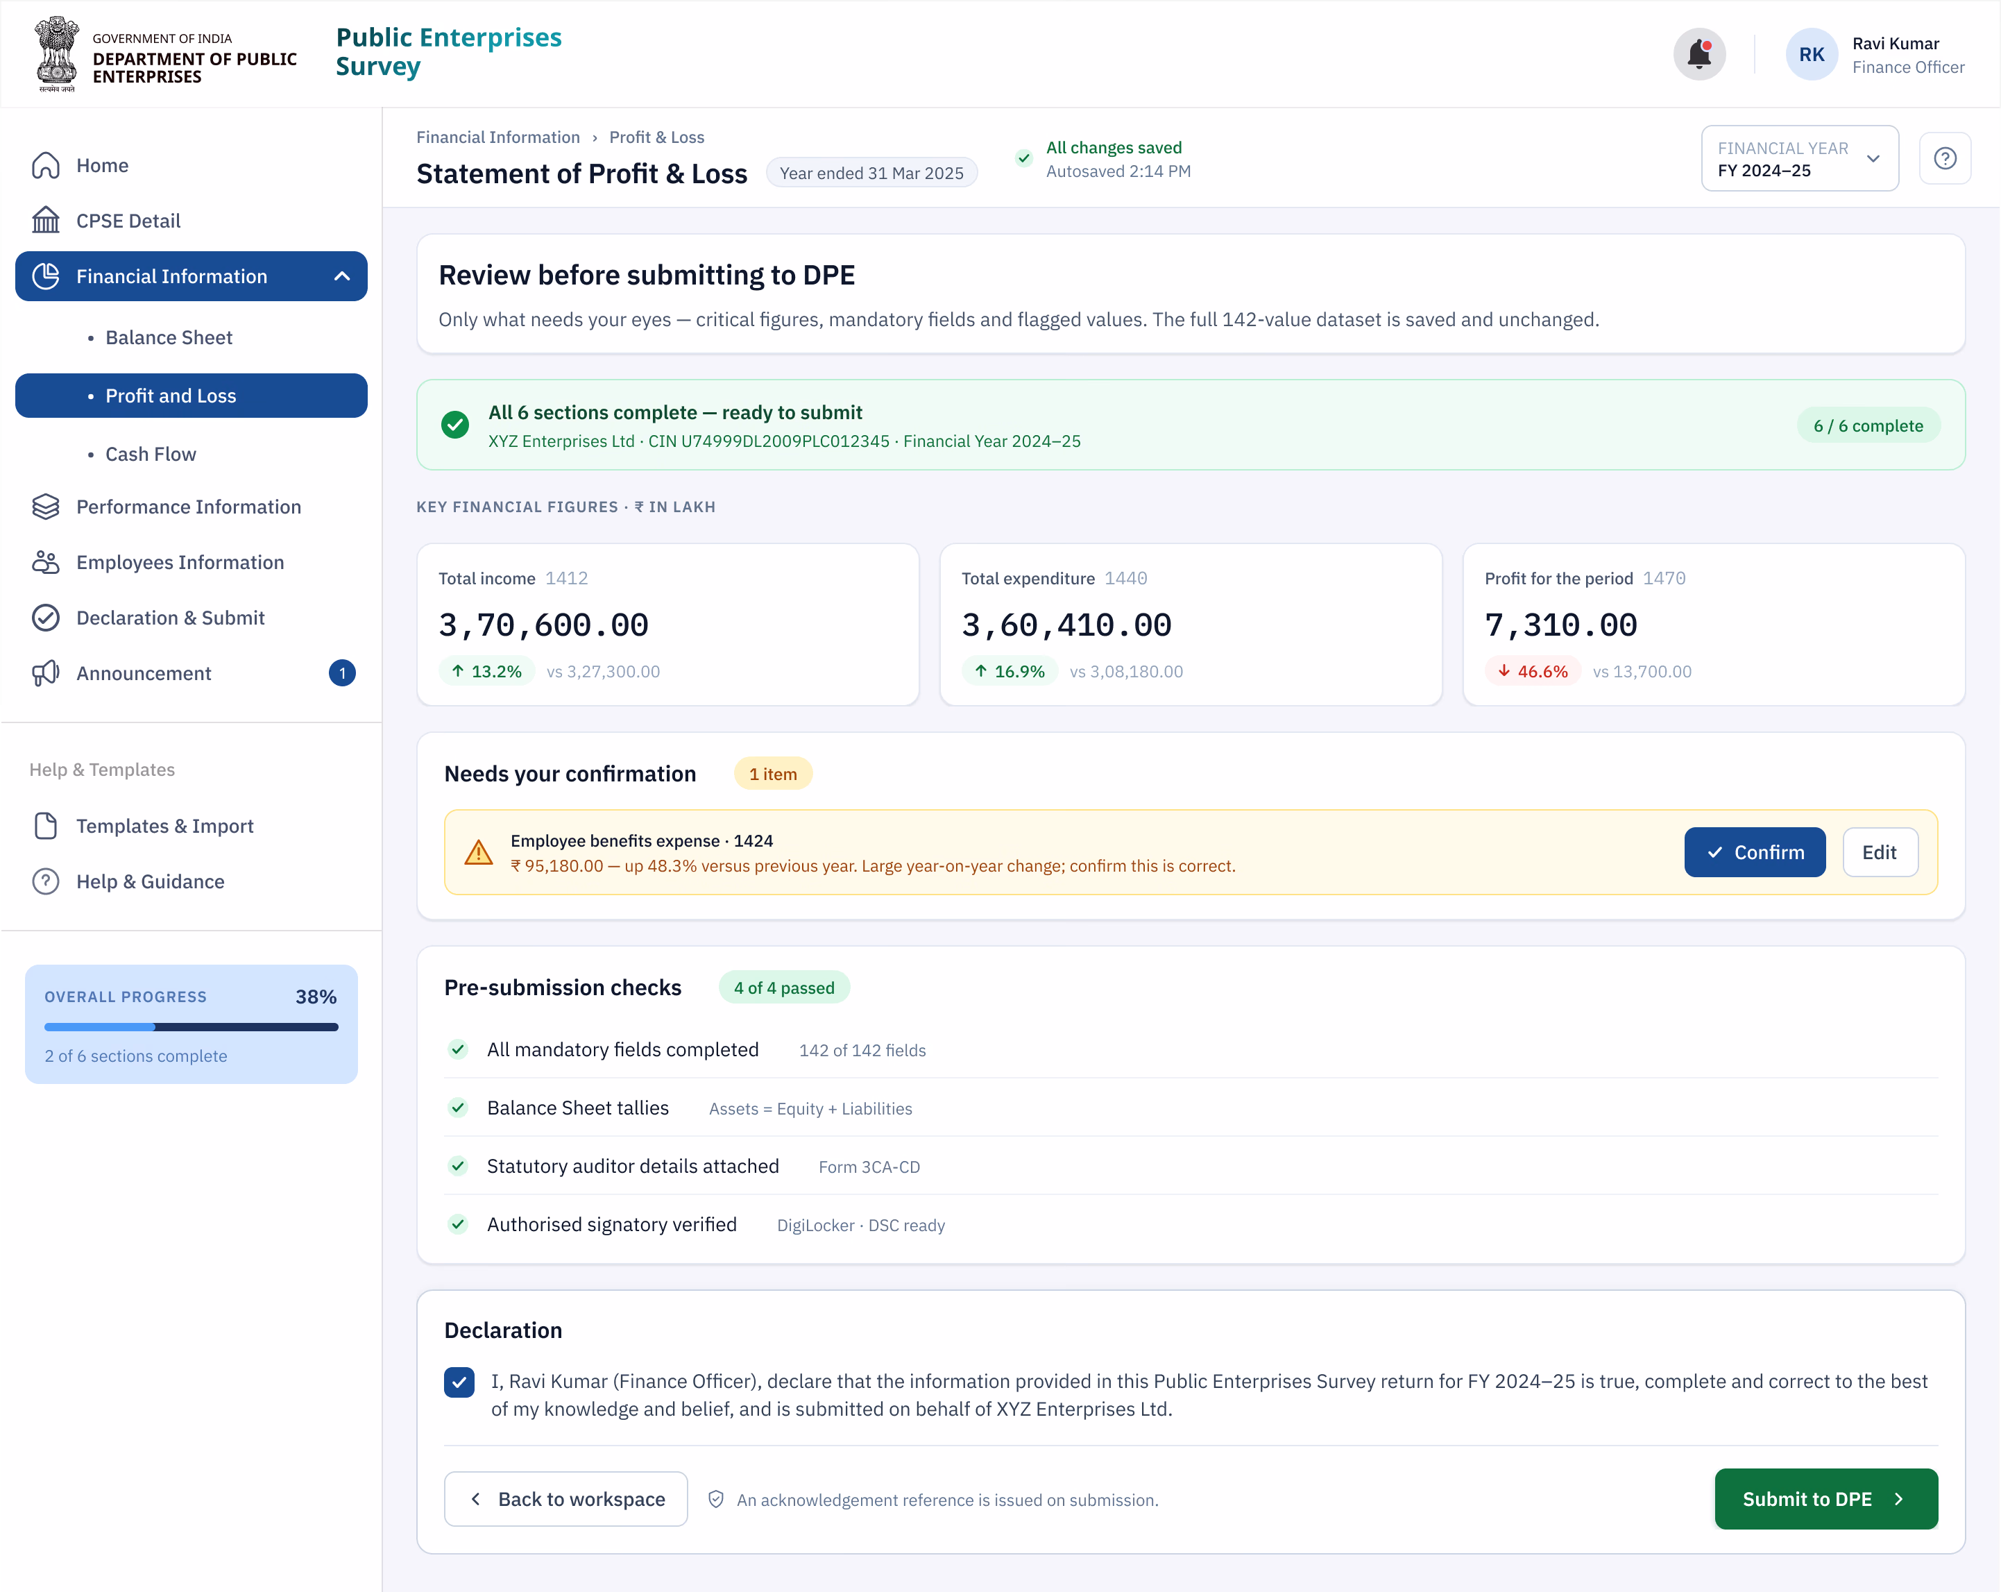
Task: Click the 4 of 4 passed badge
Action: [783, 988]
